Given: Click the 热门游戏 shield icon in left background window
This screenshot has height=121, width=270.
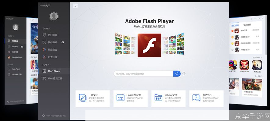Looking at the screenshot, I should (x=9, y=41).
